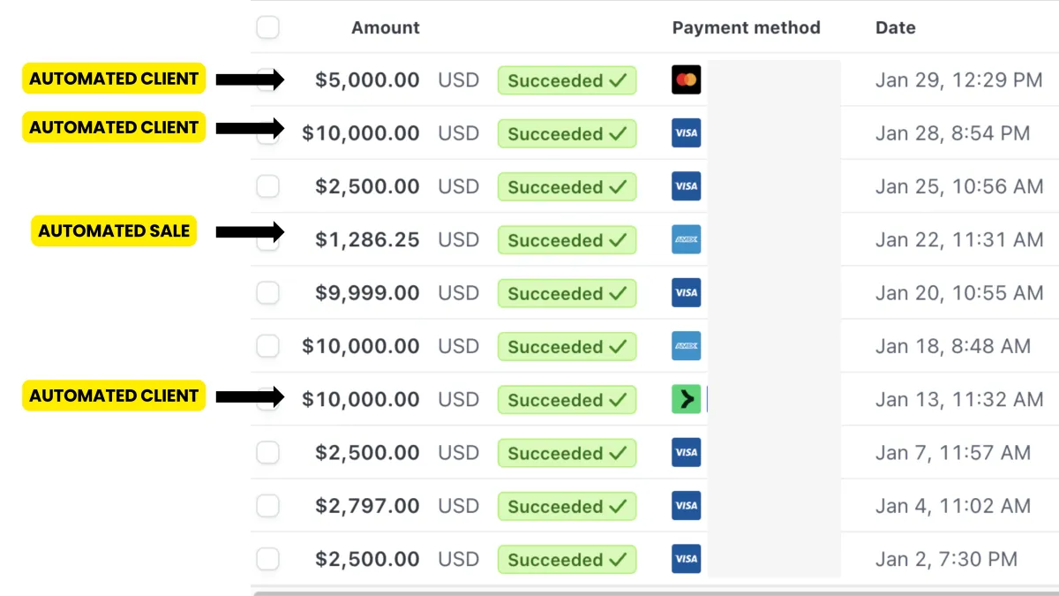
Task: Click the Date column header
Action: click(x=895, y=27)
